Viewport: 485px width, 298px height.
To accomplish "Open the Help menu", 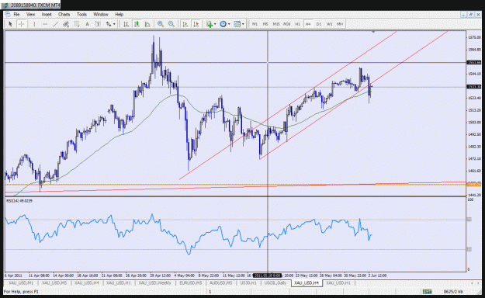I will [119, 14].
